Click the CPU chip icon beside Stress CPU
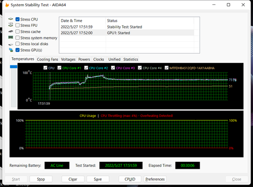The height and width of the screenshot is (187, 253). pyautogui.click(x=11, y=19)
